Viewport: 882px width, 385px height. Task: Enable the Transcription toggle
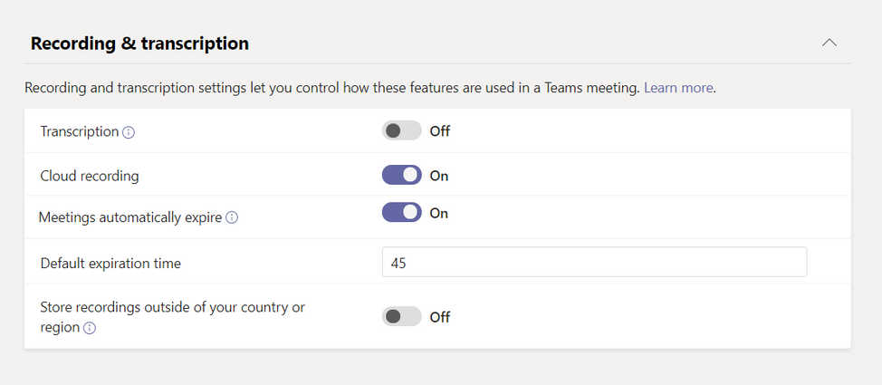(x=402, y=130)
